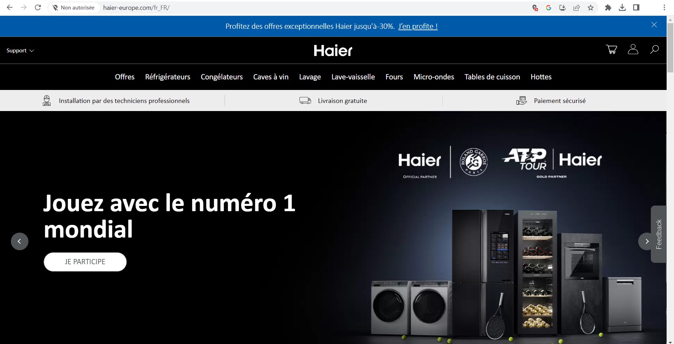Open the Réfrigérateurs menu item
Screen dimensions: 674x344
point(167,77)
